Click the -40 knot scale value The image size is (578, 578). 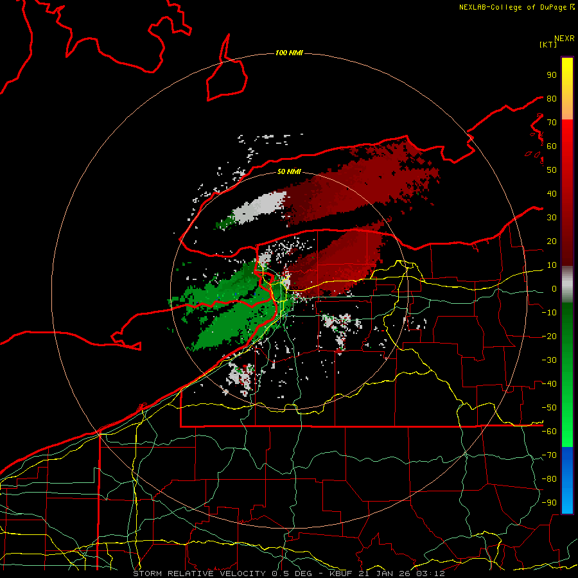549,384
